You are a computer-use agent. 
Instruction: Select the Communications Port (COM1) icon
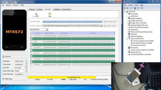coord(132,41)
